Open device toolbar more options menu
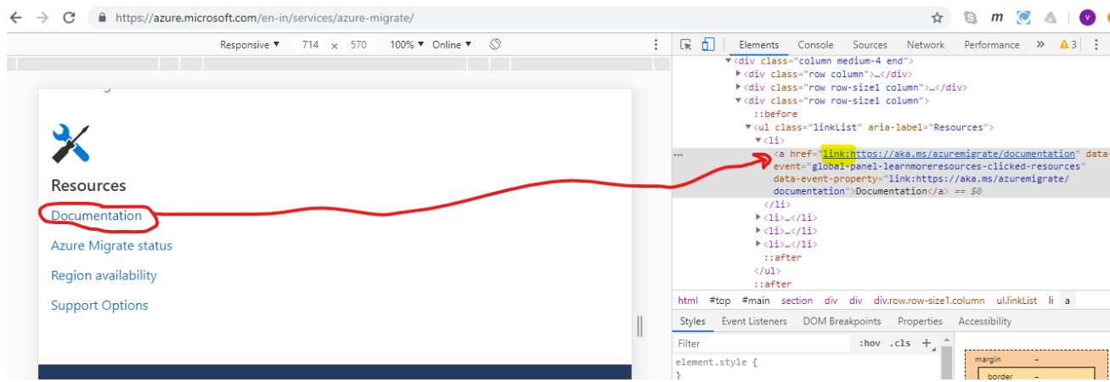This screenshot has height=382, width=1110. [655, 44]
